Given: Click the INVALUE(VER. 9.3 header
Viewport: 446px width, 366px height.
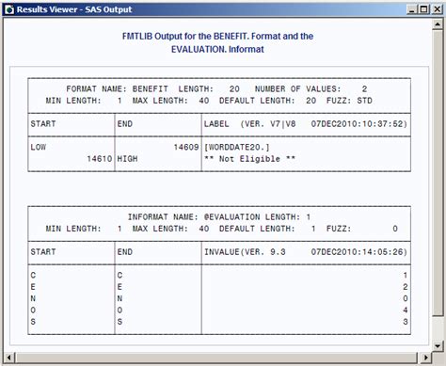Looking at the screenshot, I should [x=245, y=252].
